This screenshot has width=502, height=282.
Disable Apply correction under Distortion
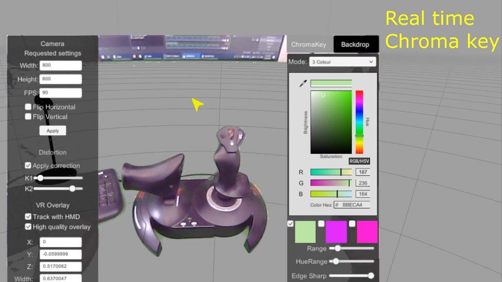[x=28, y=165]
